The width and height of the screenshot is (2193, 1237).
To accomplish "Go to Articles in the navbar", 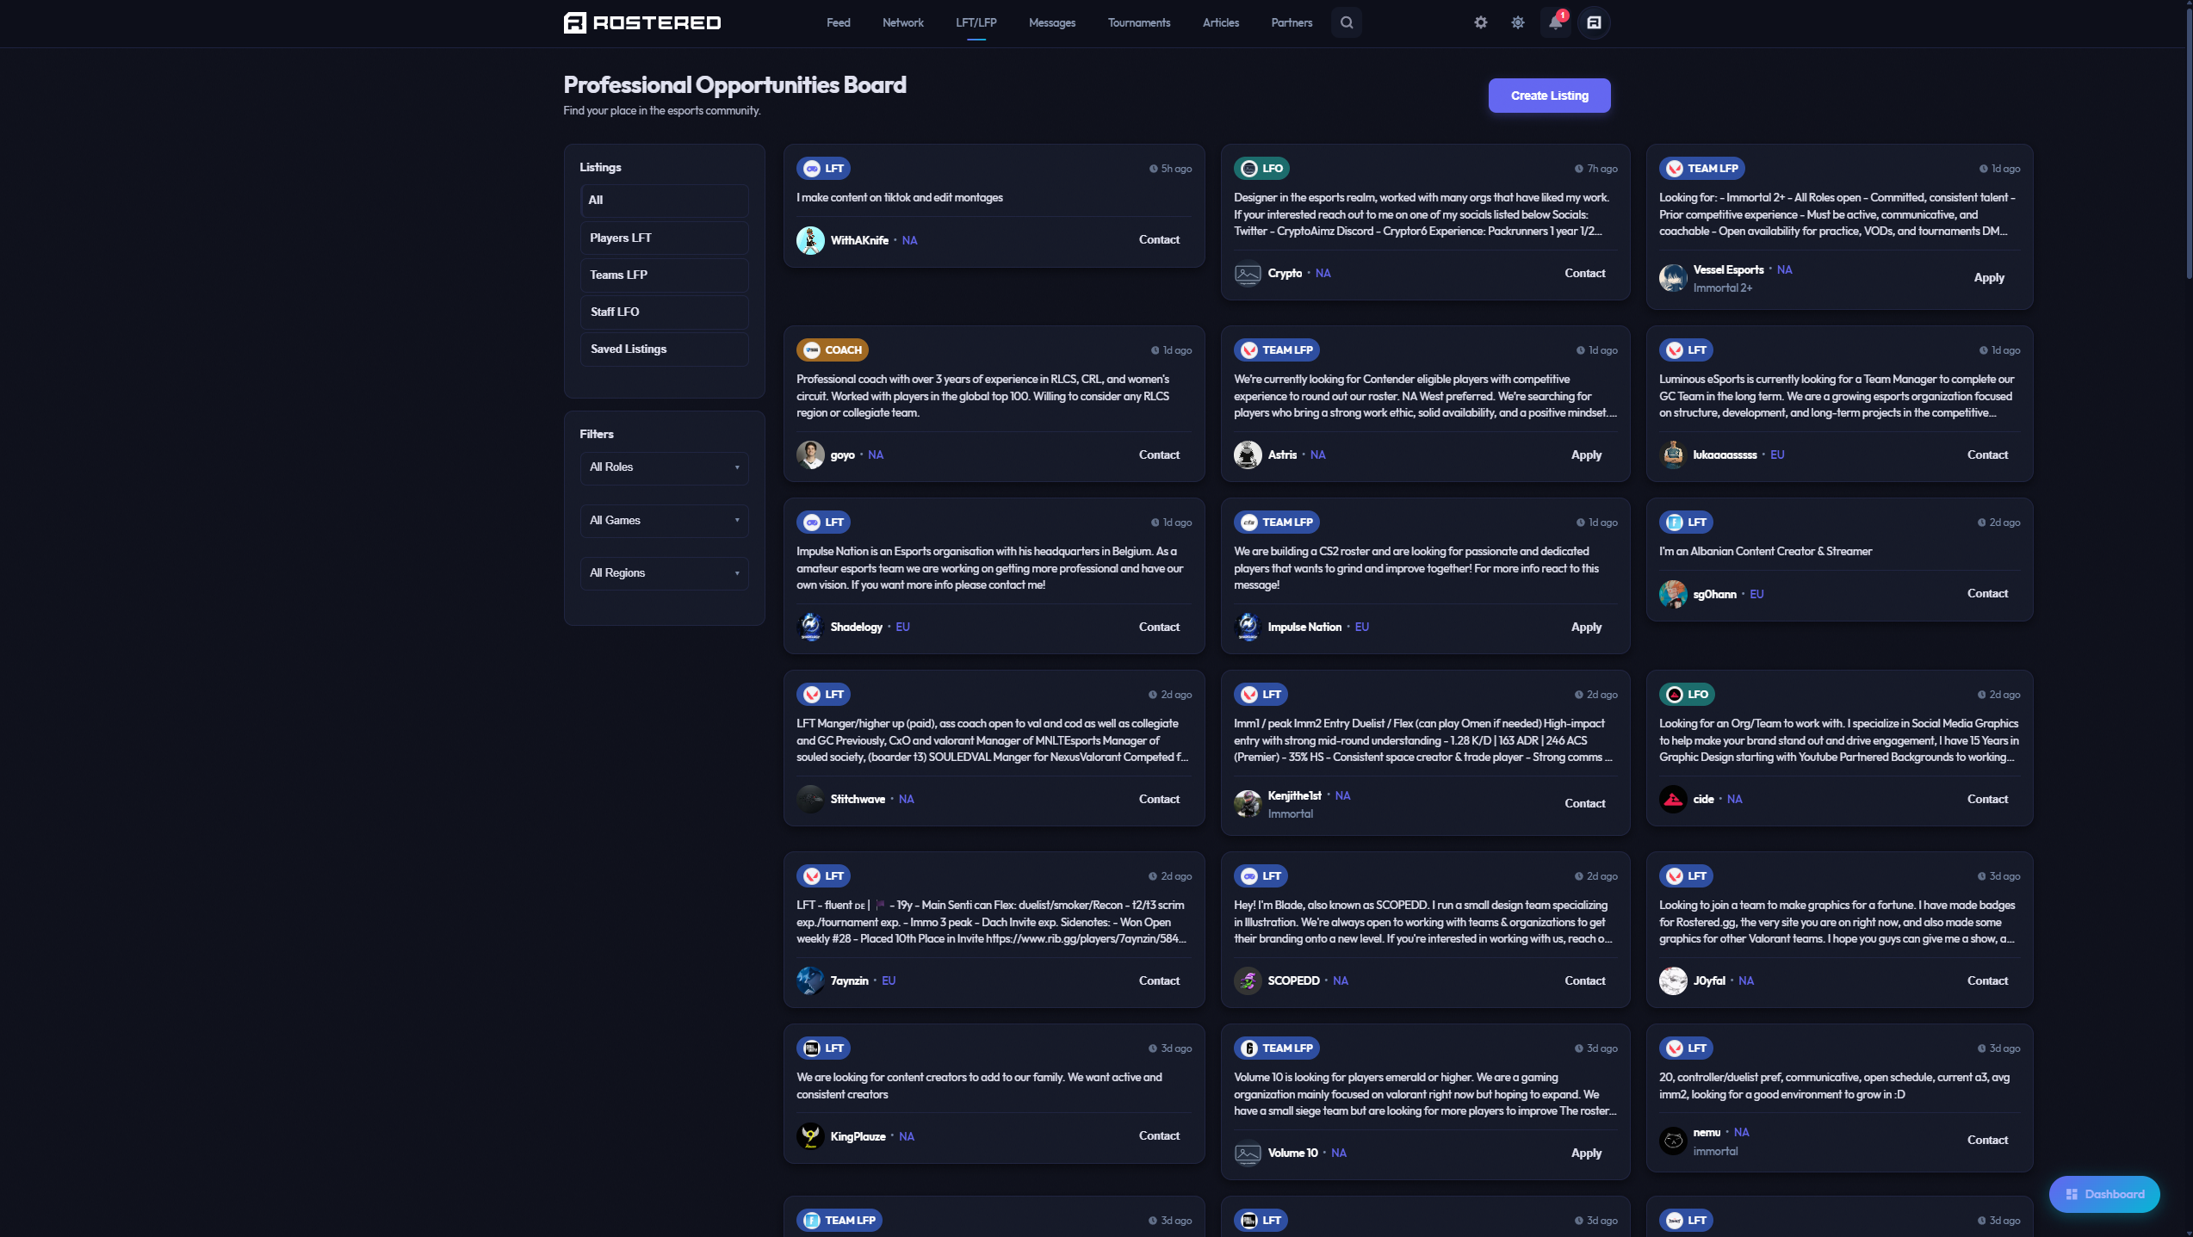I will pyautogui.click(x=1220, y=23).
